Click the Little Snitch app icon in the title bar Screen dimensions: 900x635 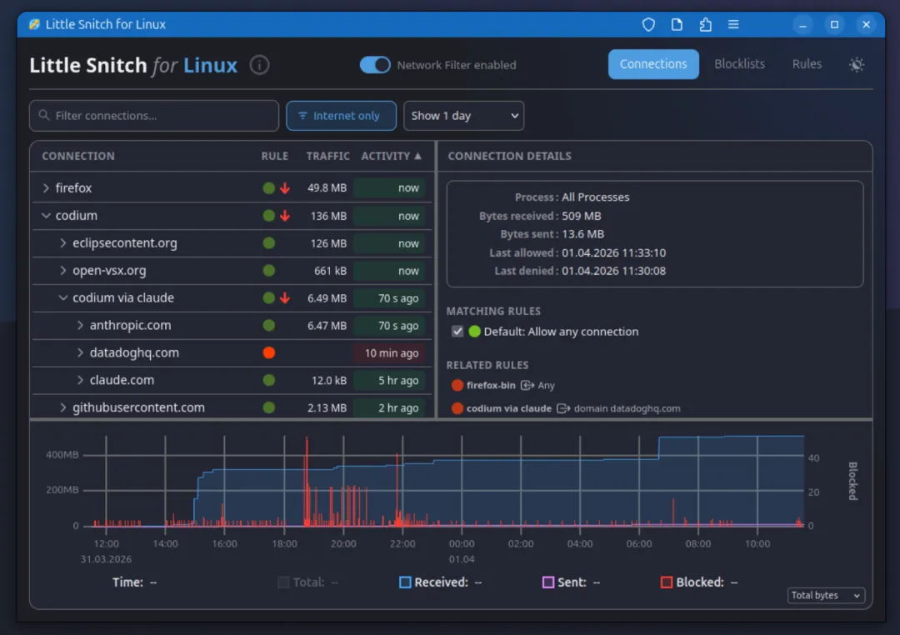(x=34, y=24)
